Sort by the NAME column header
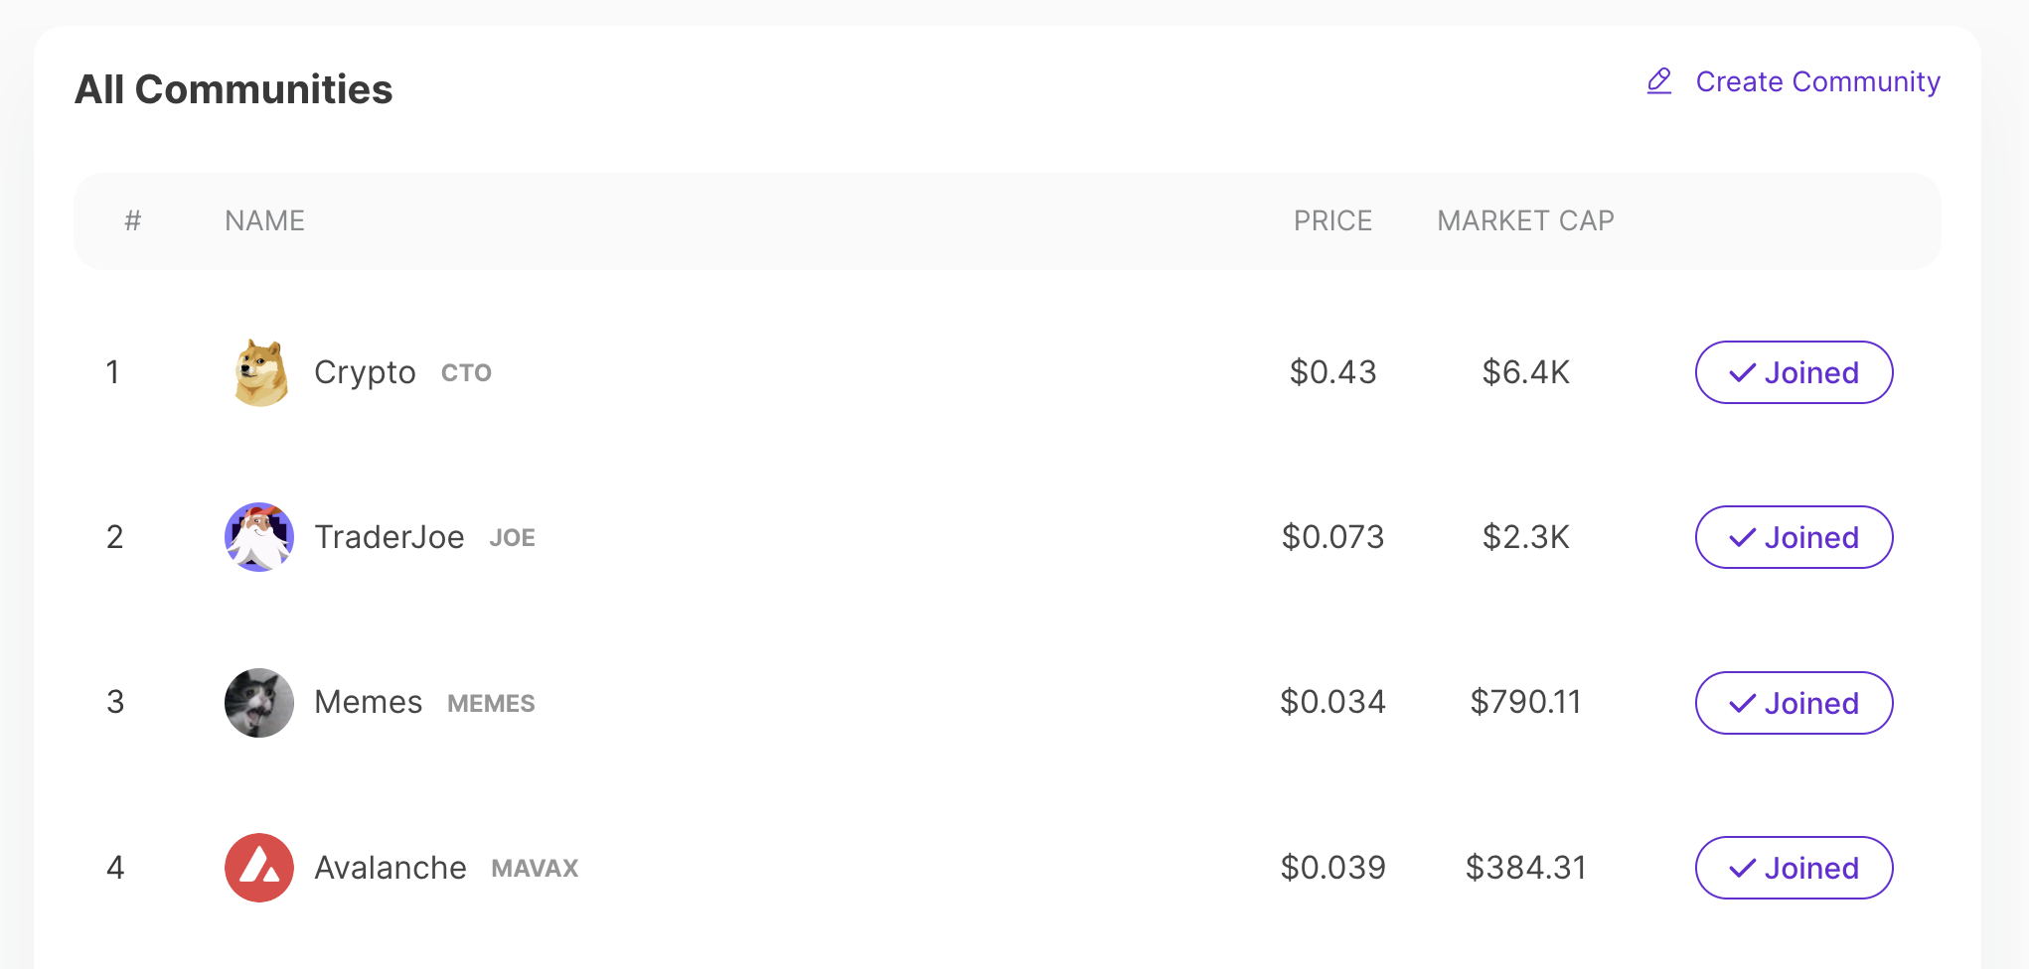The height and width of the screenshot is (969, 2029). tap(264, 220)
